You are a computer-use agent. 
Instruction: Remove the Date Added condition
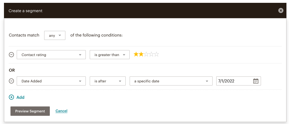(11, 81)
